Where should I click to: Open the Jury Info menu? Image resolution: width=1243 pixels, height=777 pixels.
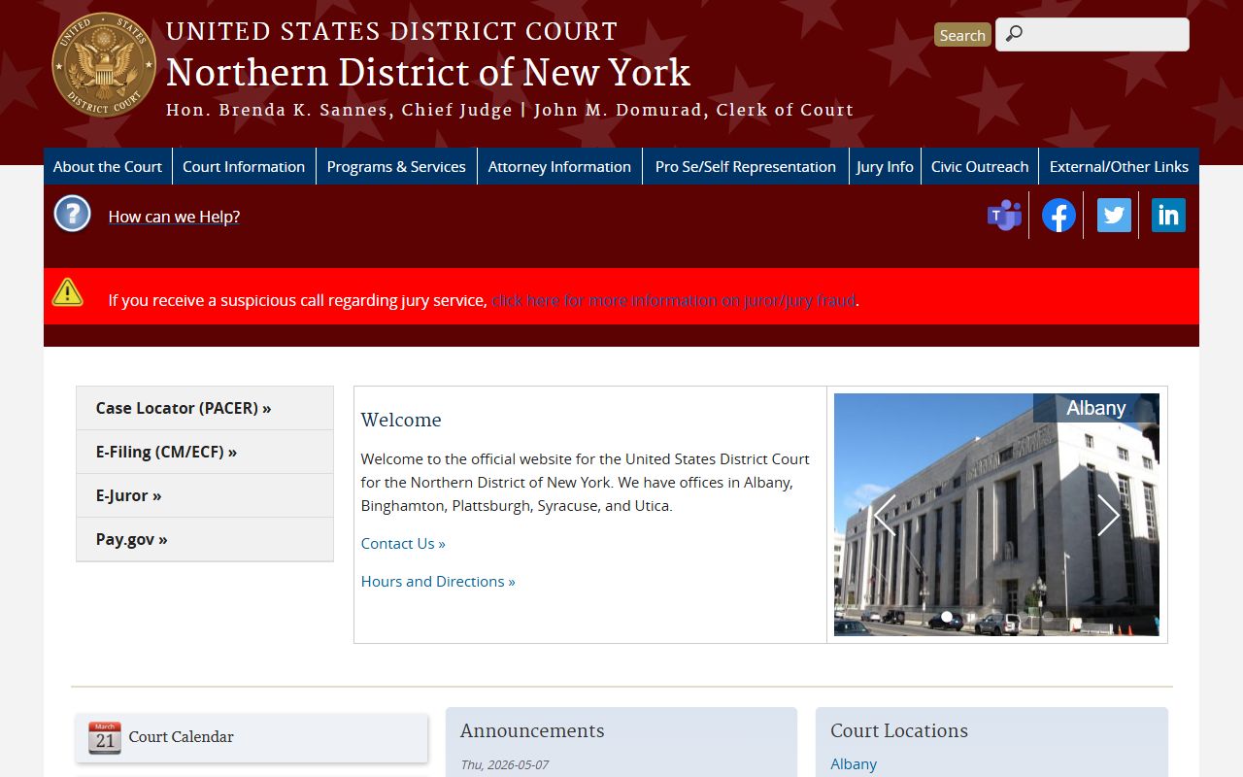pos(885,166)
